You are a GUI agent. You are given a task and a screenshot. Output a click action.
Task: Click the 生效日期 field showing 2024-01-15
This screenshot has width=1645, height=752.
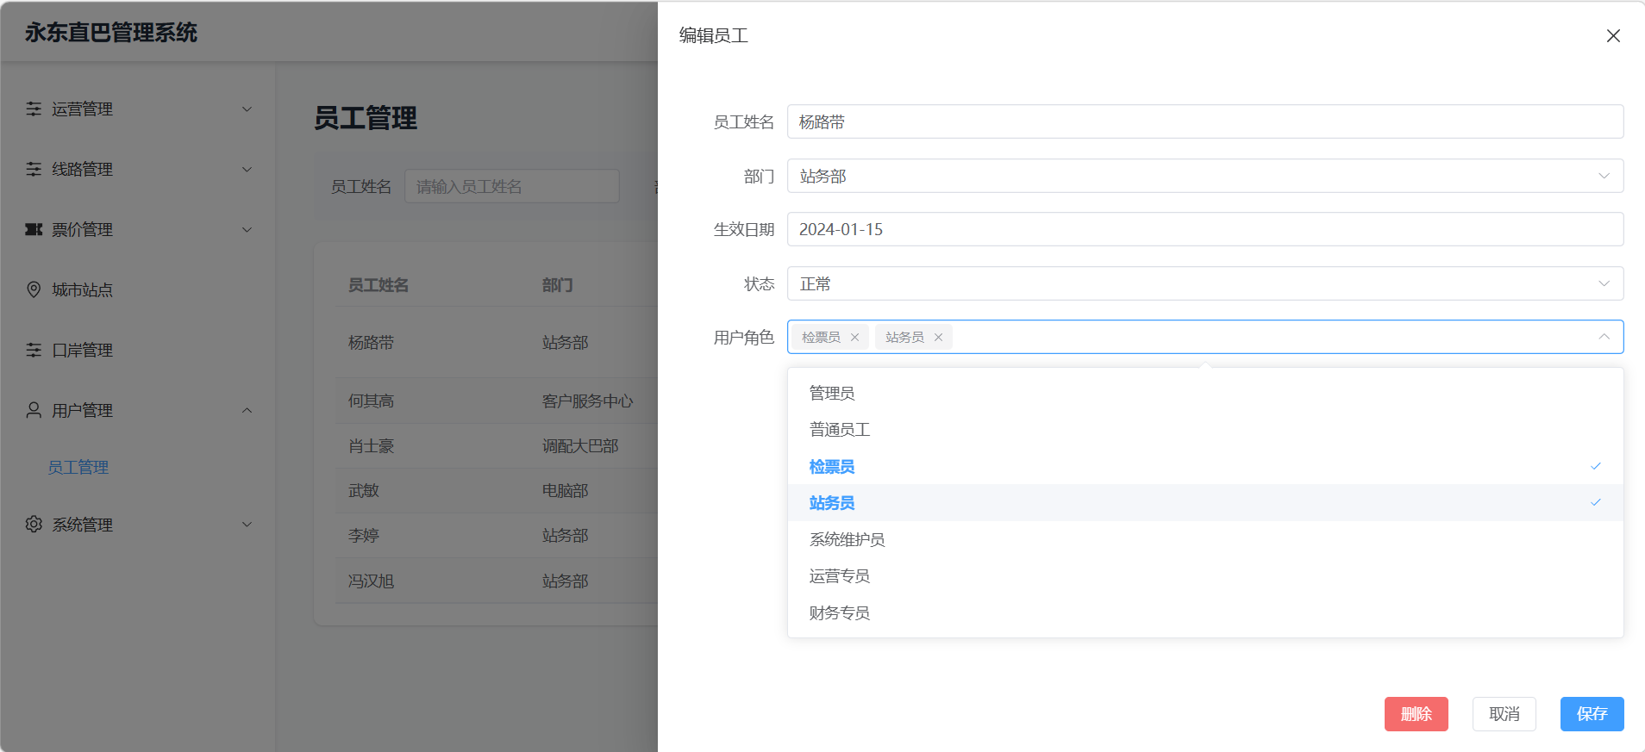1204,229
